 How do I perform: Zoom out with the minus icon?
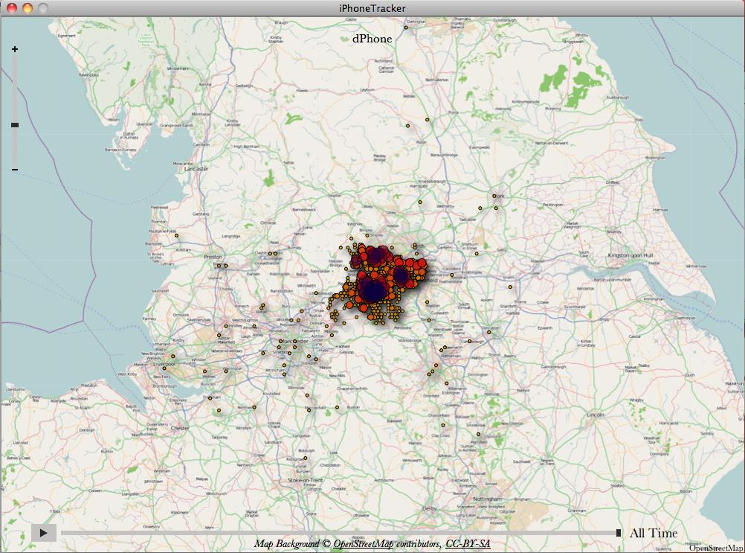point(15,170)
